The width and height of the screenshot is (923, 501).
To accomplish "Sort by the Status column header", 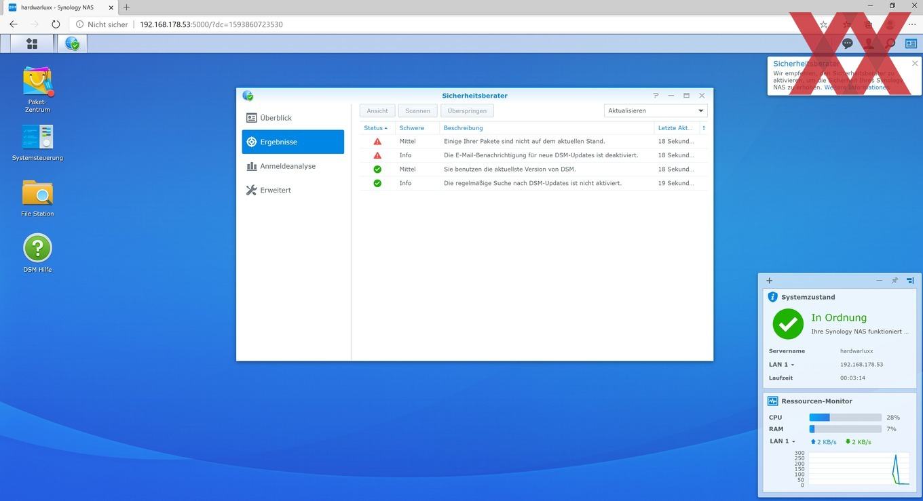I will point(377,127).
